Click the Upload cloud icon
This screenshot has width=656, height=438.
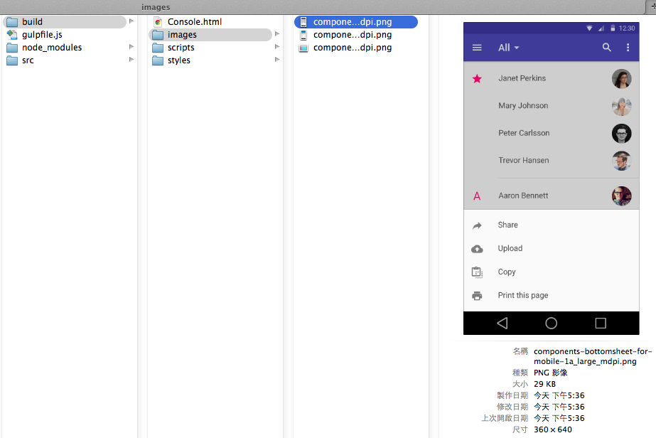pyautogui.click(x=477, y=249)
